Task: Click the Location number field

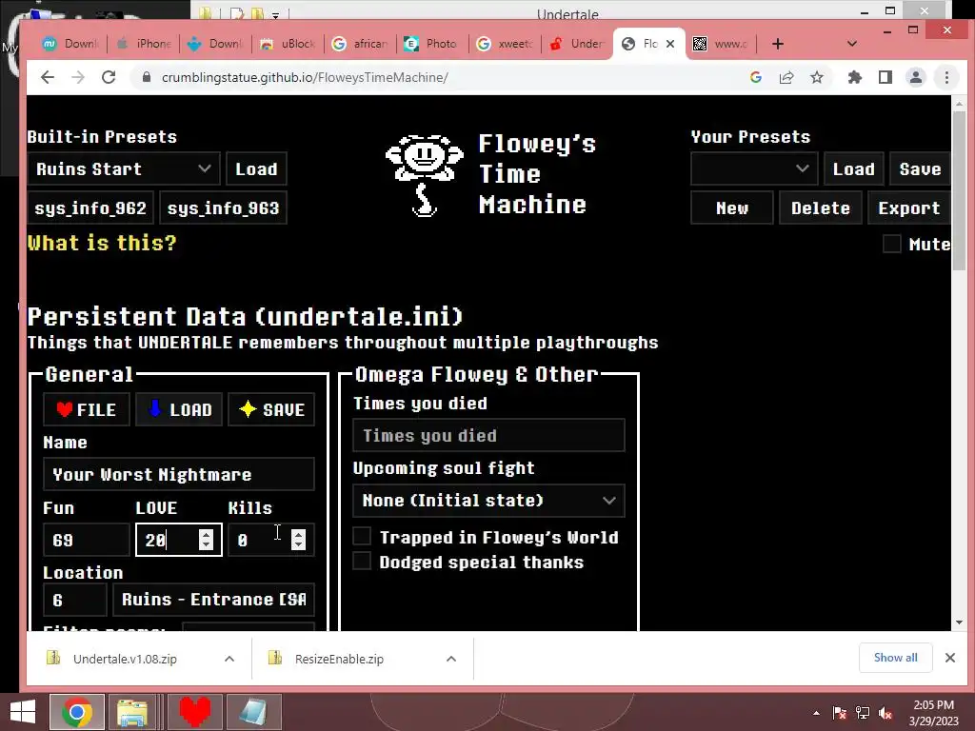Action: coord(75,600)
